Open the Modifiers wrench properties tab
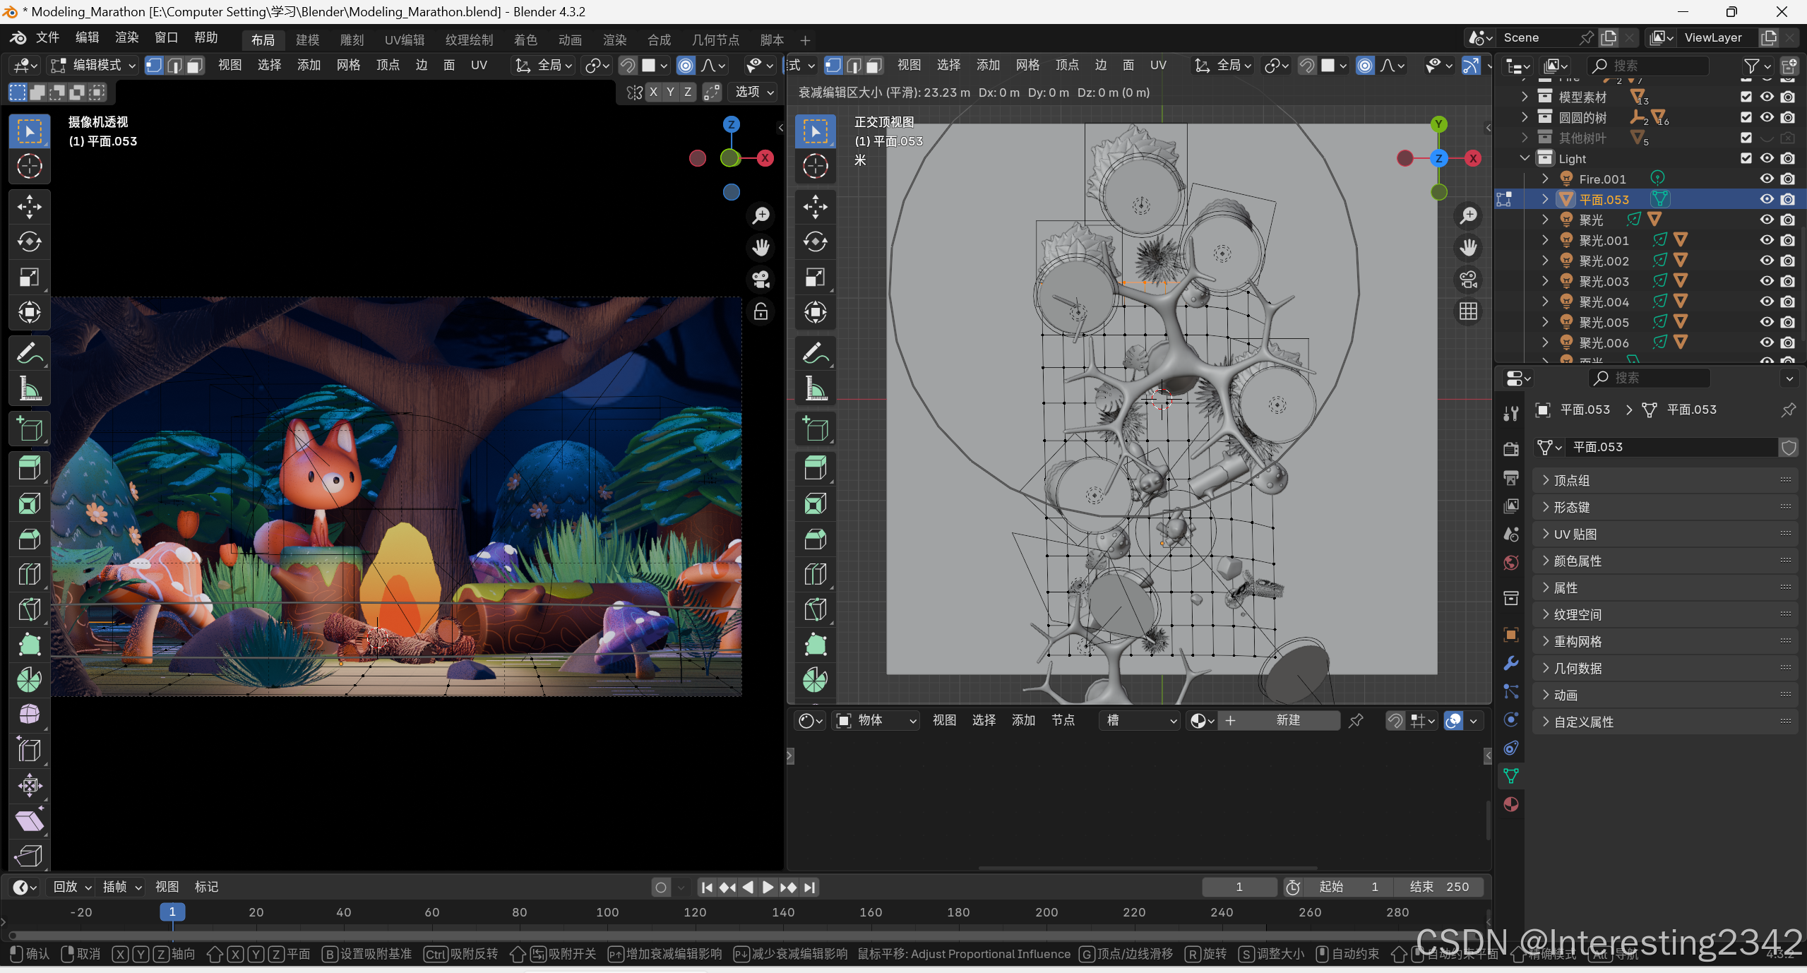The image size is (1807, 973). tap(1510, 663)
